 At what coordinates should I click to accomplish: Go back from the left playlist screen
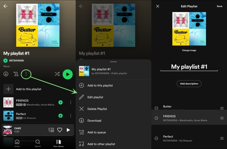click(6, 6)
